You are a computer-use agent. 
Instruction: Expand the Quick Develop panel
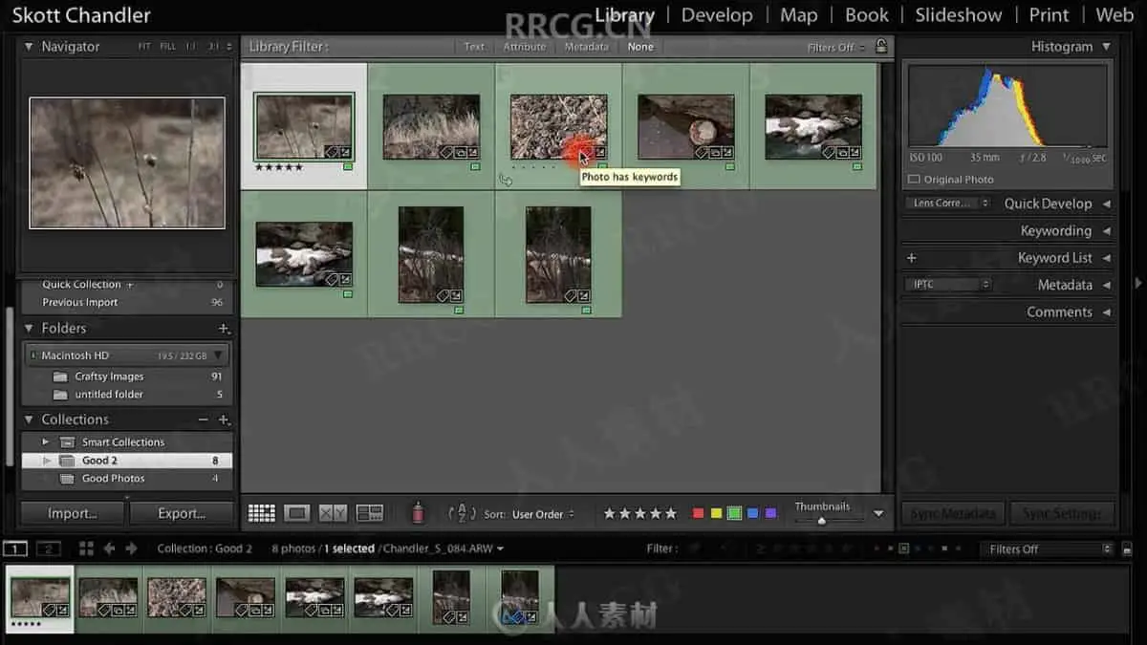click(x=1106, y=204)
